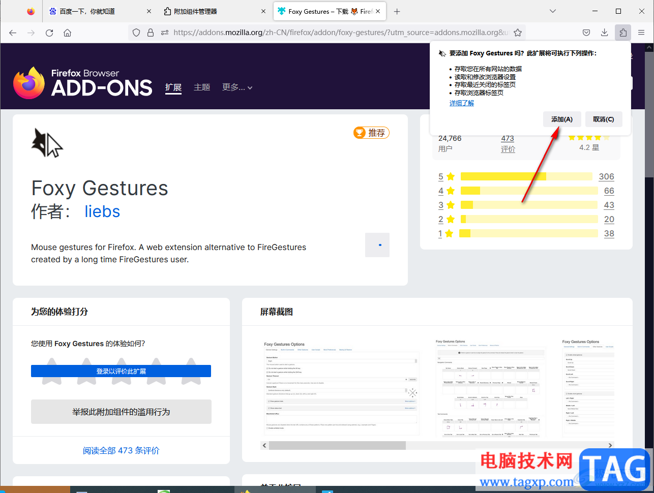
Task: List all tabs with the chevron button
Action: coord(553,11)
